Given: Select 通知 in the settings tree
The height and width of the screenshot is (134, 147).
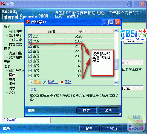Looking at the screenshot, I should point(12,79).
